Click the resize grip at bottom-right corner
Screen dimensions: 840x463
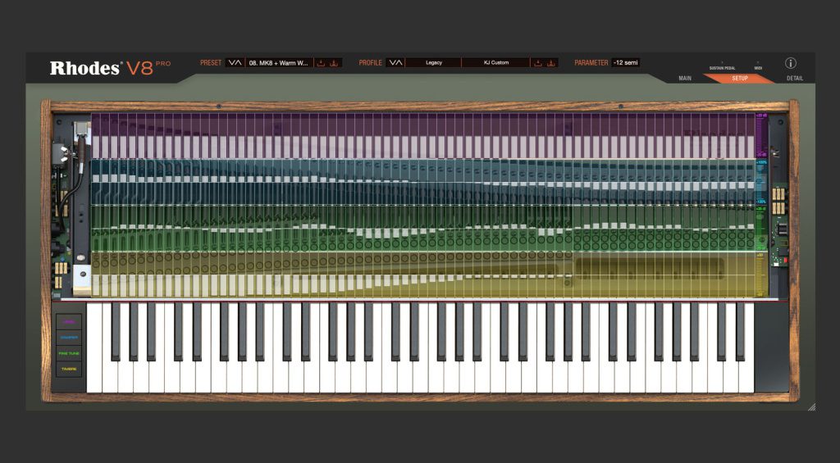[811, 406]
